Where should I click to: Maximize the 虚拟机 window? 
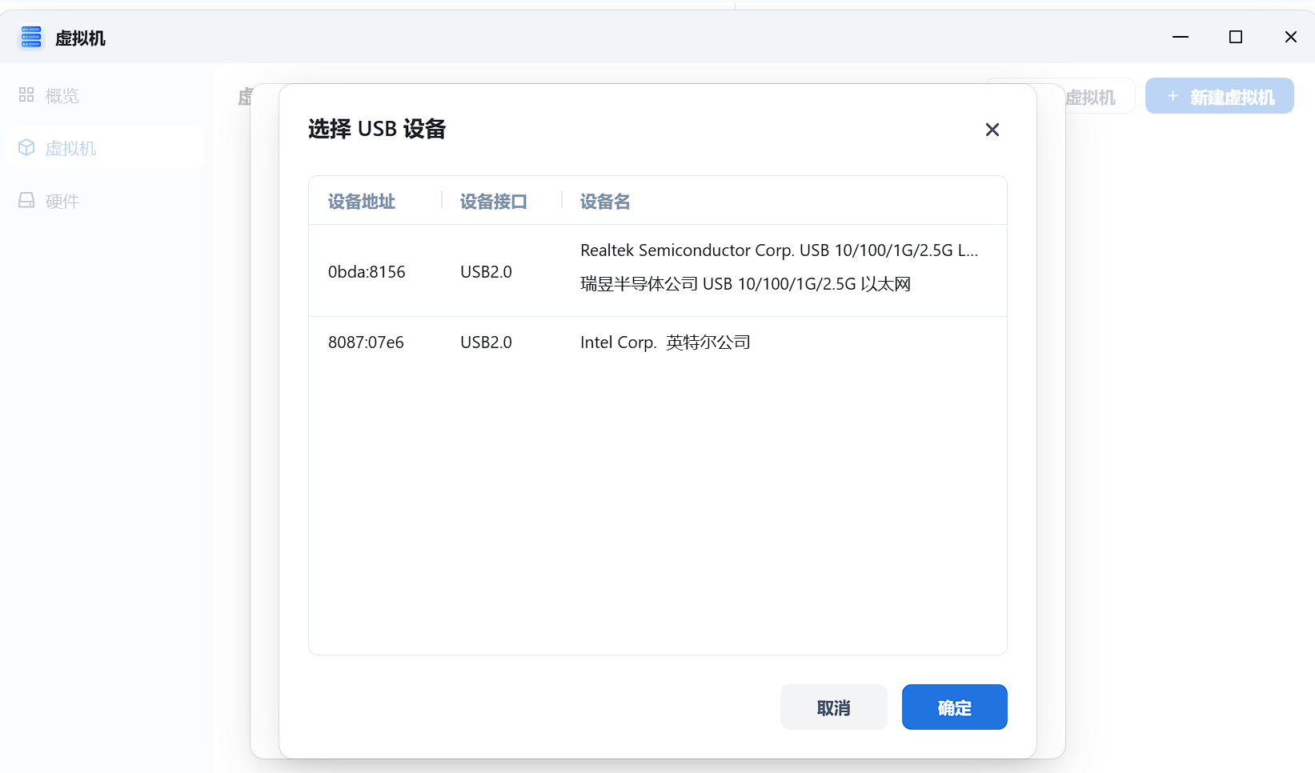point(1236,38)
